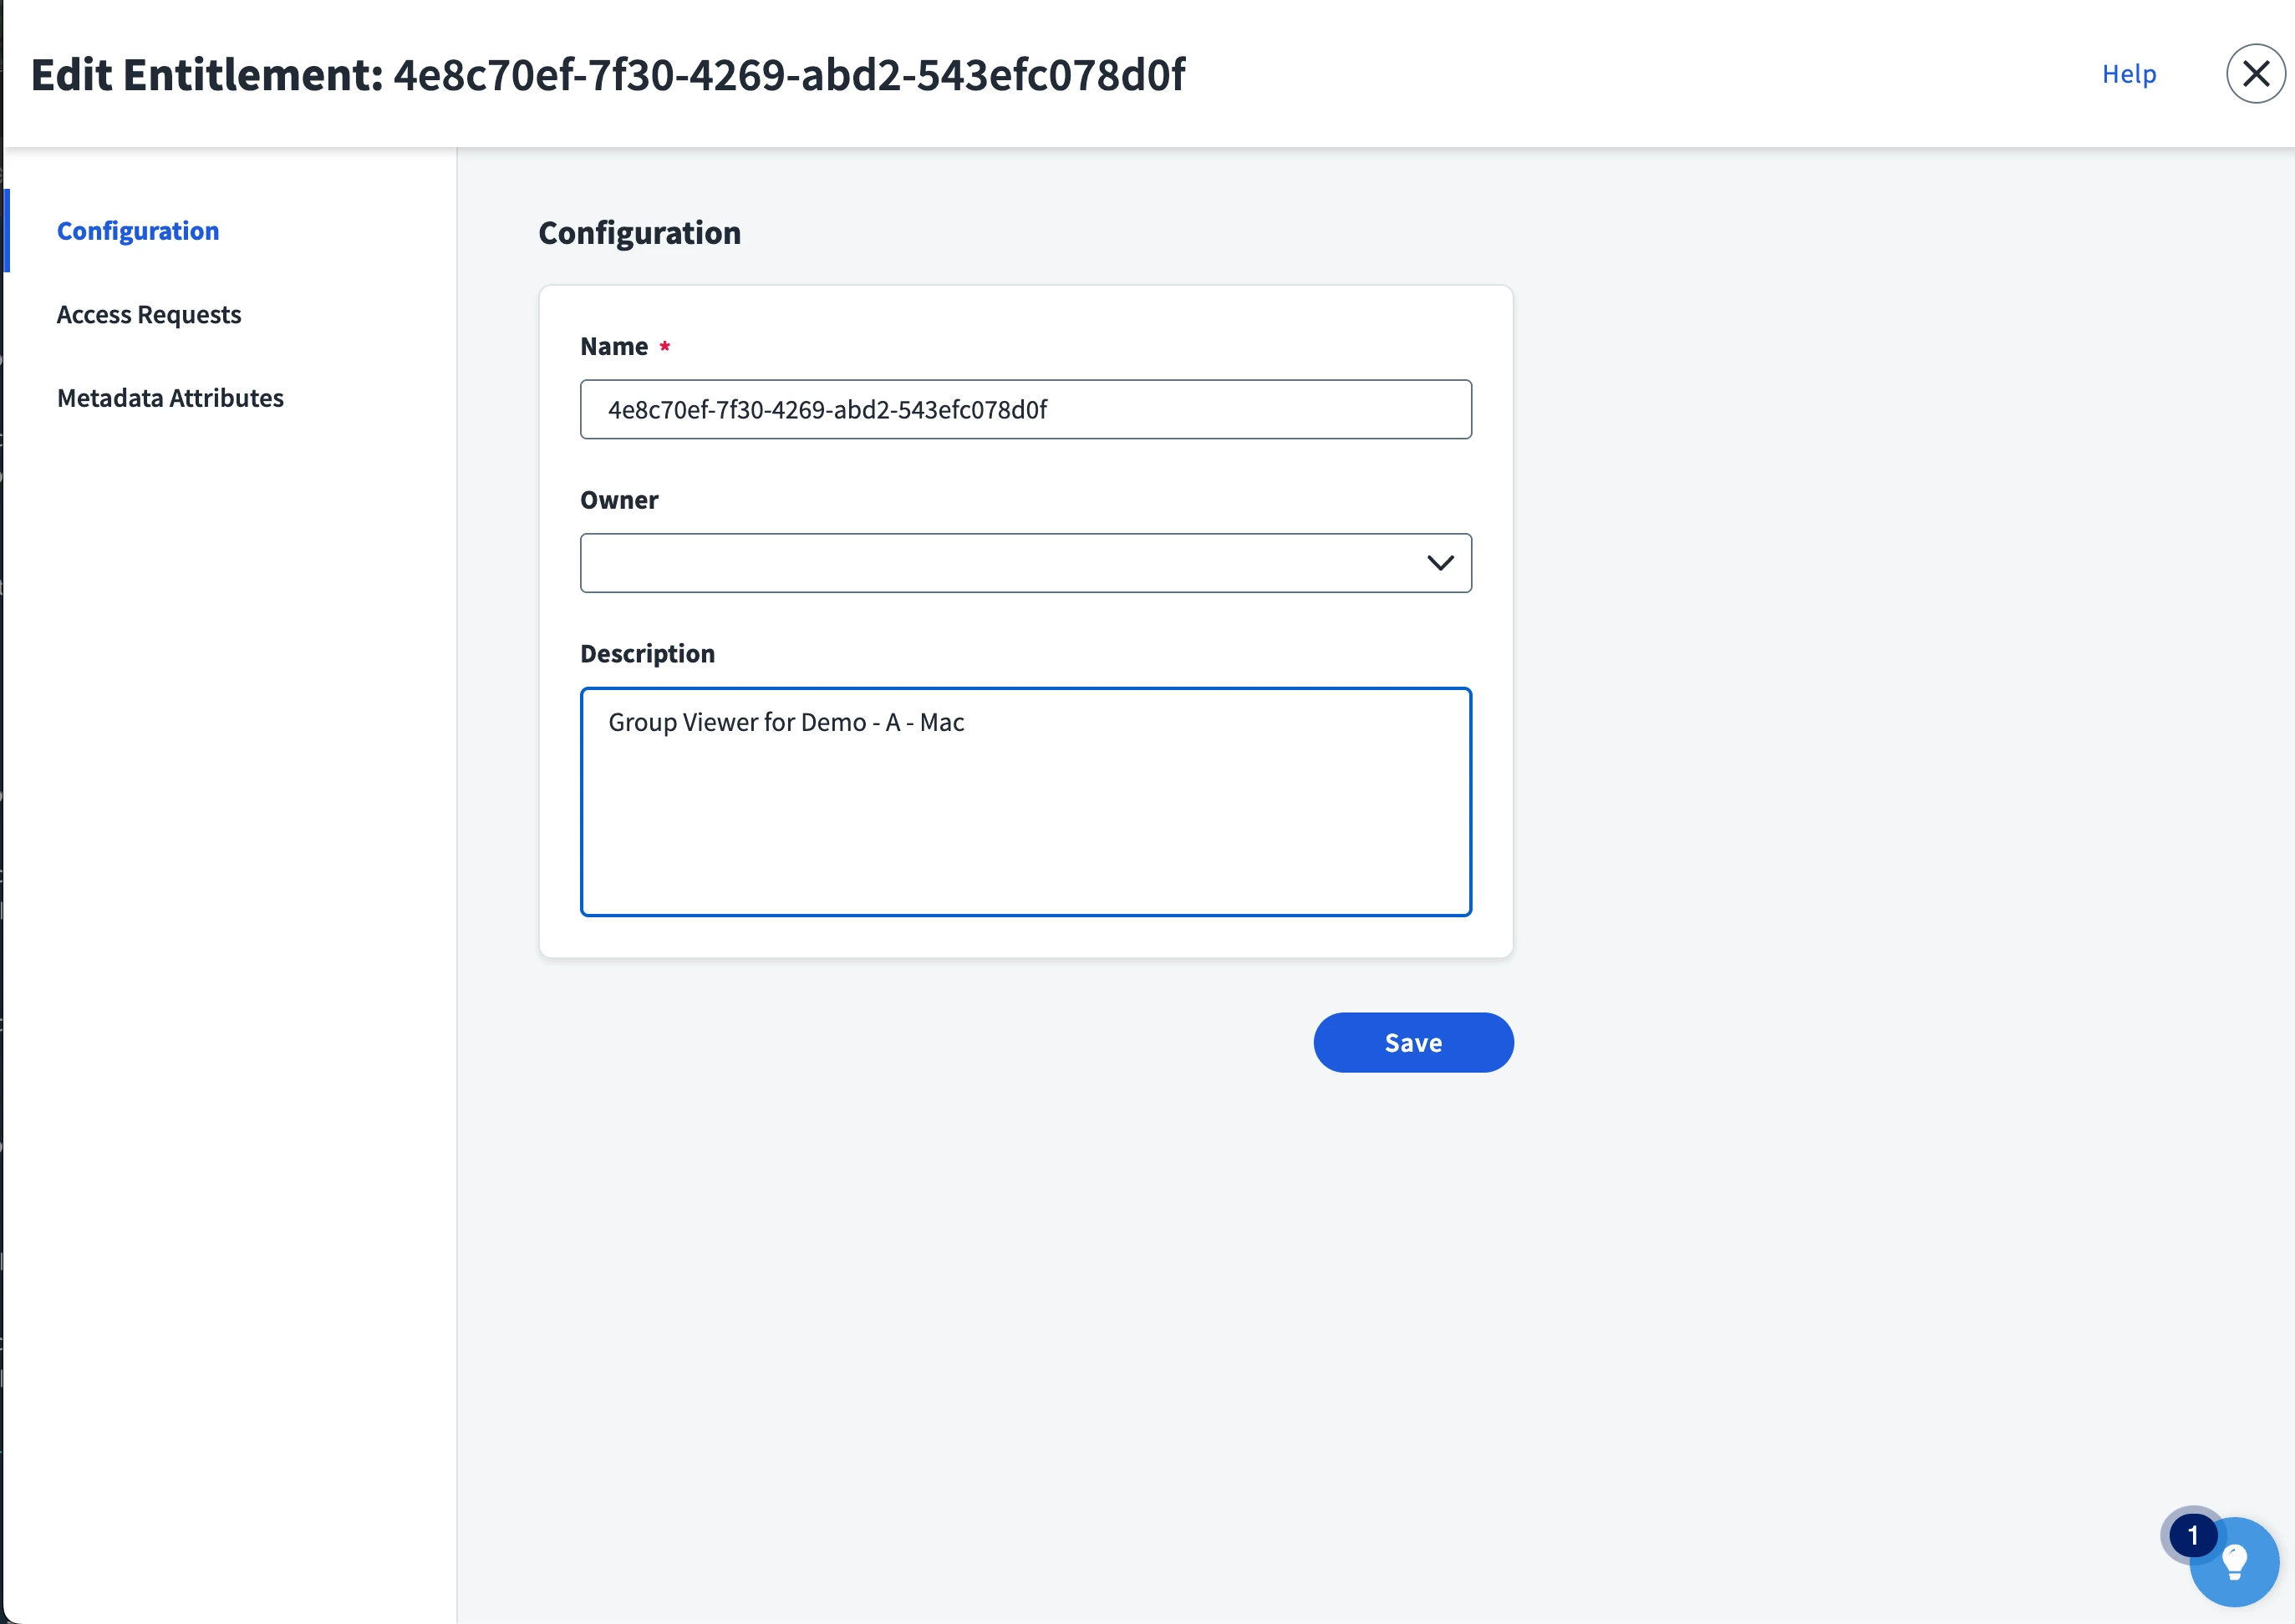Image resolution: width=2295 pixels, height=1624 pixels.
Task: Open the Owner selection field
Action: (x=1025, y=563)
